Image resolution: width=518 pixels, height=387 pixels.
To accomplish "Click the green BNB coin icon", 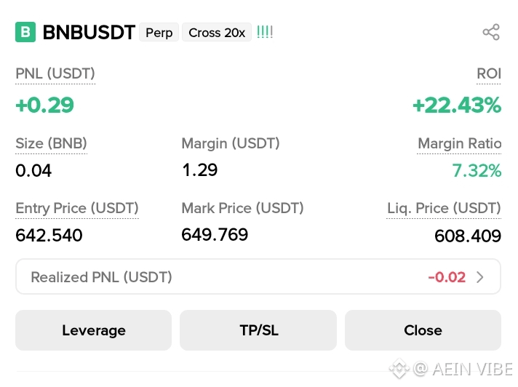I will [x=25, y=32].
